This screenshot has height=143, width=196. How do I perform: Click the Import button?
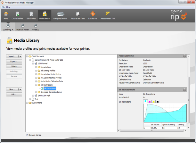pos(12,56)
